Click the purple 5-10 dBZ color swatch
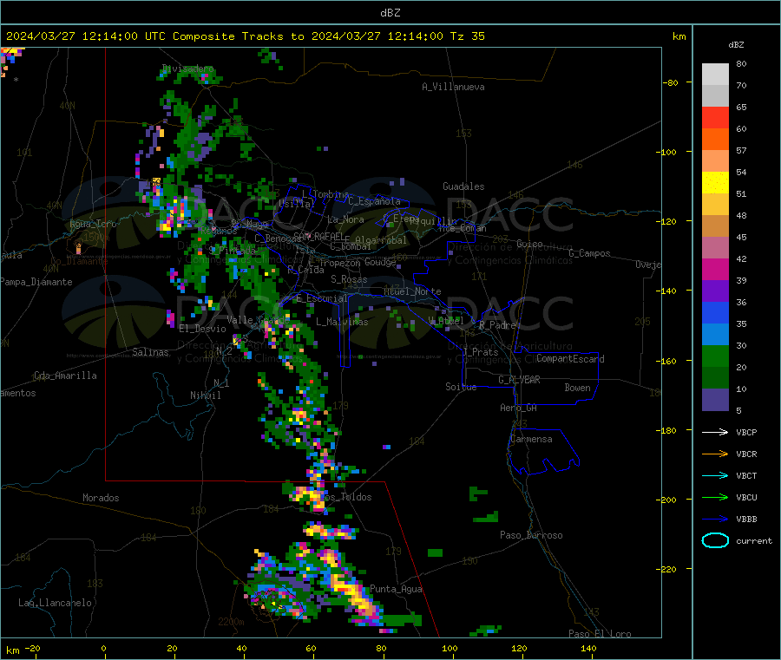Screen dimensions: 781x660 (715, 399)
